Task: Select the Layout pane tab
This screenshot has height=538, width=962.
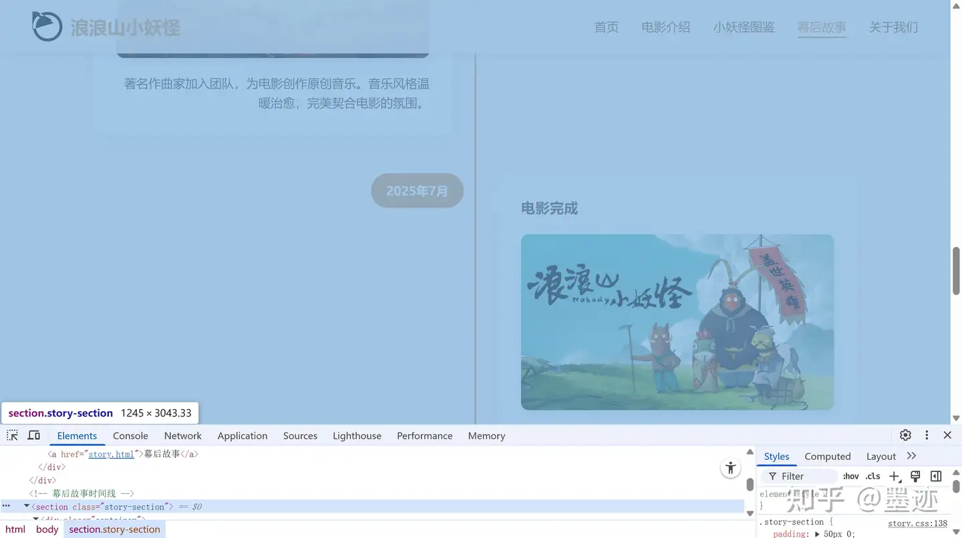Action: [881, 457]
